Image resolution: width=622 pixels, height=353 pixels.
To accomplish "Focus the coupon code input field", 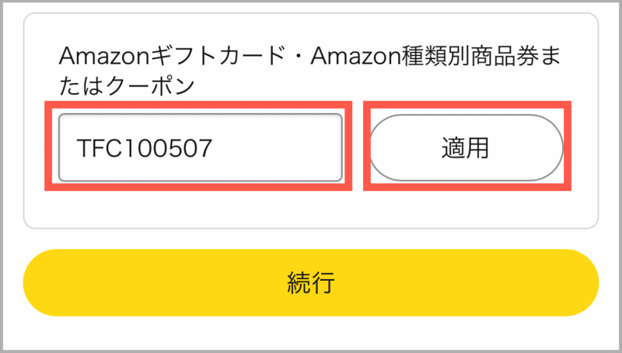I will (200, 147).
